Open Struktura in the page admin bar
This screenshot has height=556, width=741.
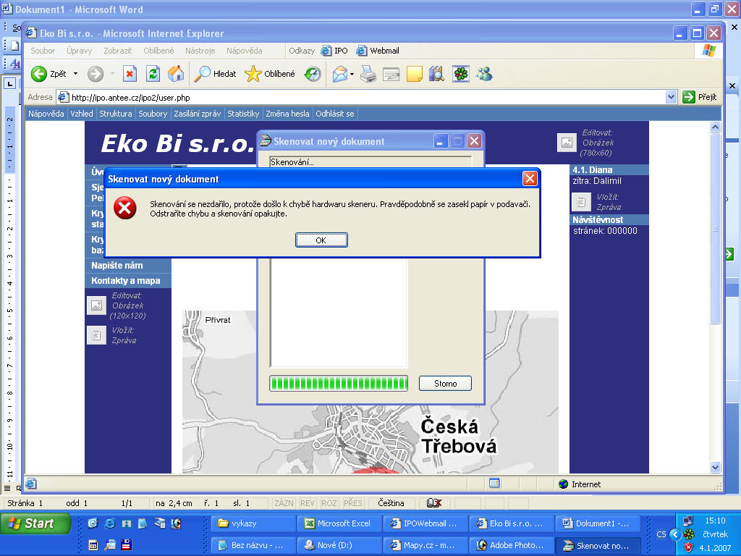[116, 114]
